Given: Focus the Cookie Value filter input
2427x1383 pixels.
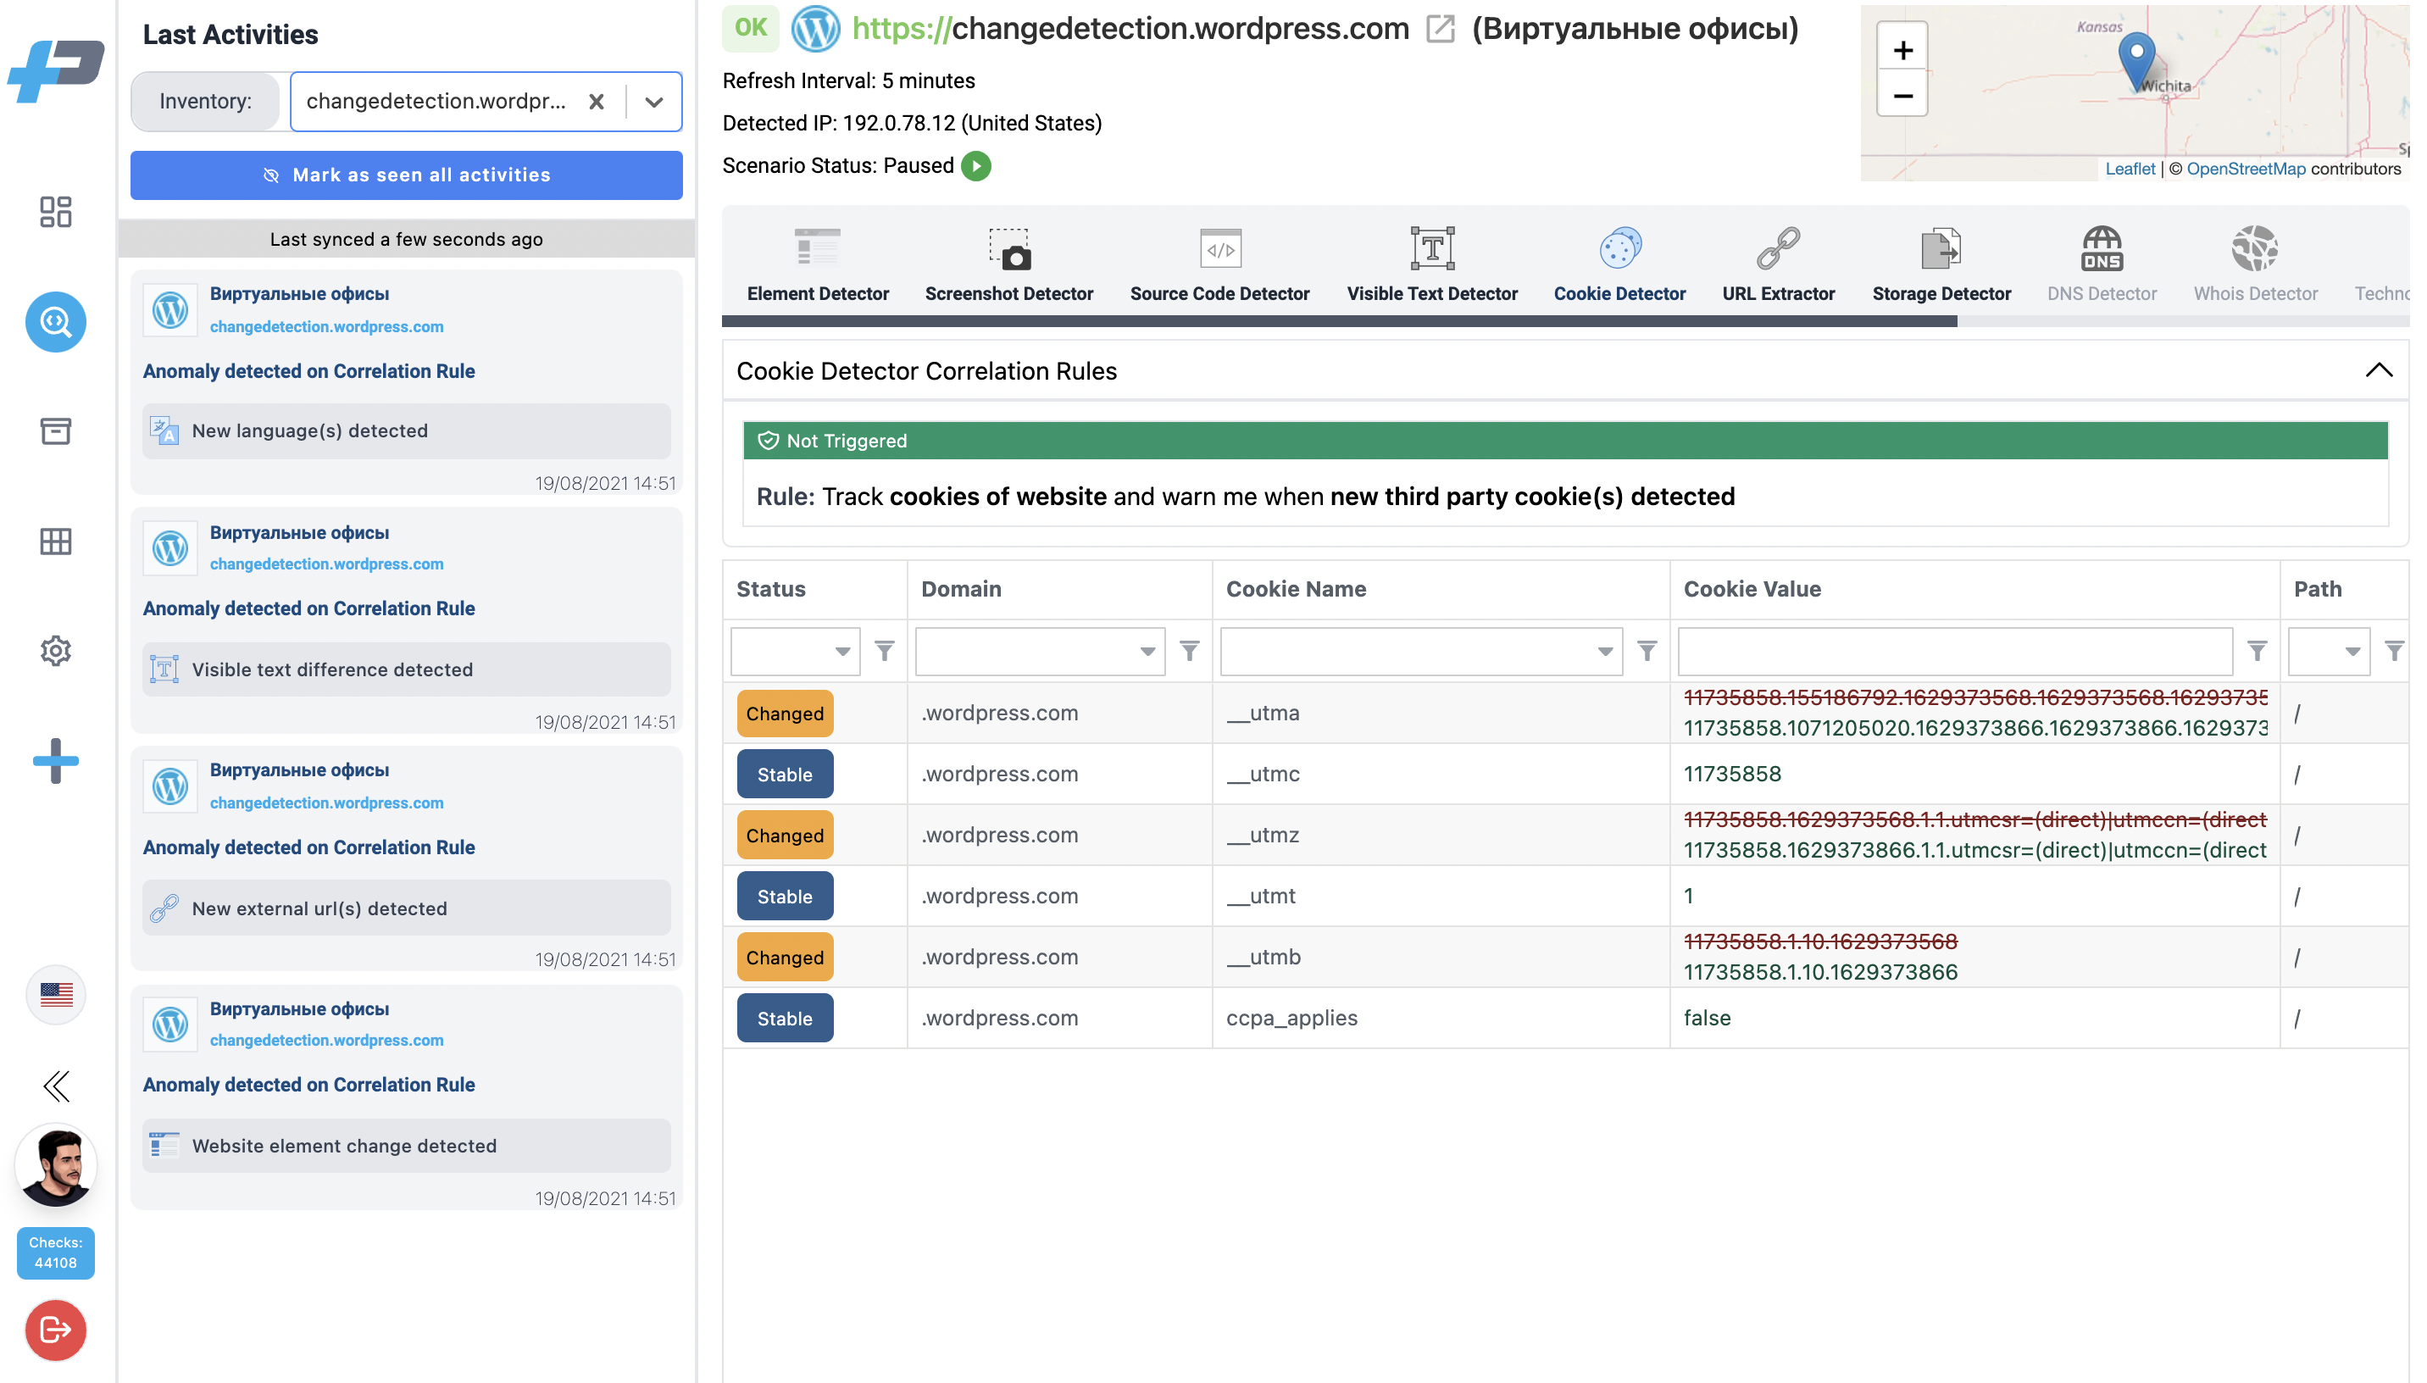Looking at the screenshot, I should coord(1954,651).
